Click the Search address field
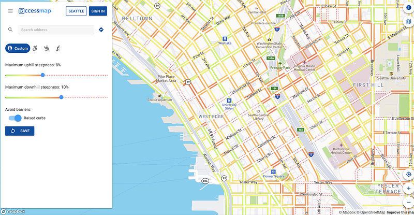Screen dimensions: 414x215 click(56, 30)
